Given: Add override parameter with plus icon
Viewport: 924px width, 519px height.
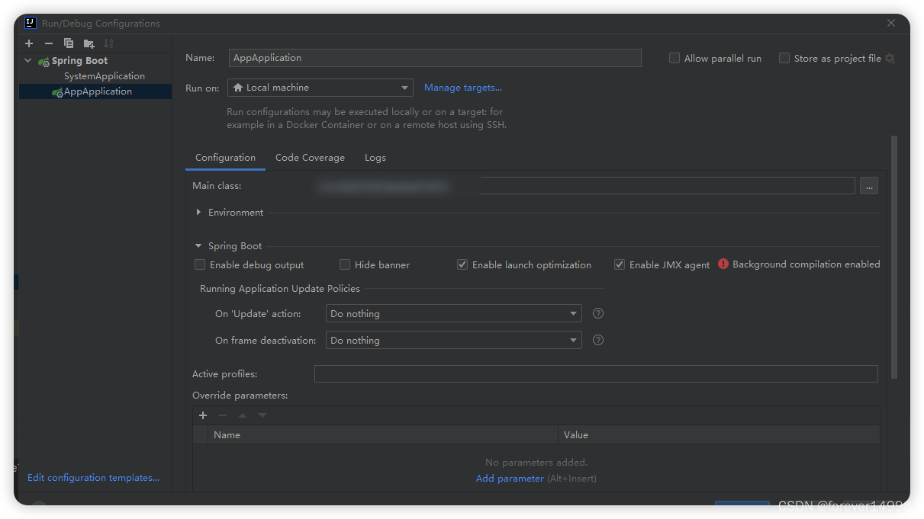Looking at the screenshot, I should pyautogui.click(x=203, y=415).
